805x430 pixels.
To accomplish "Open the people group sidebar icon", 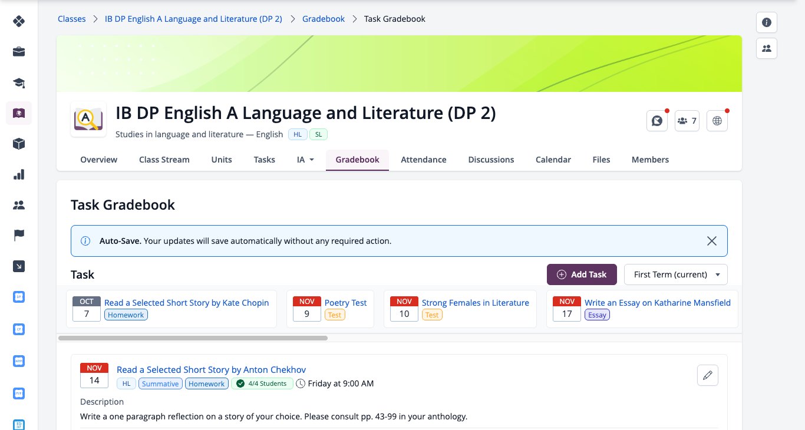I will [19, 205].
